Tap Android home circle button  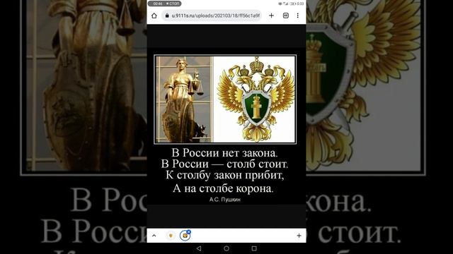226,248
